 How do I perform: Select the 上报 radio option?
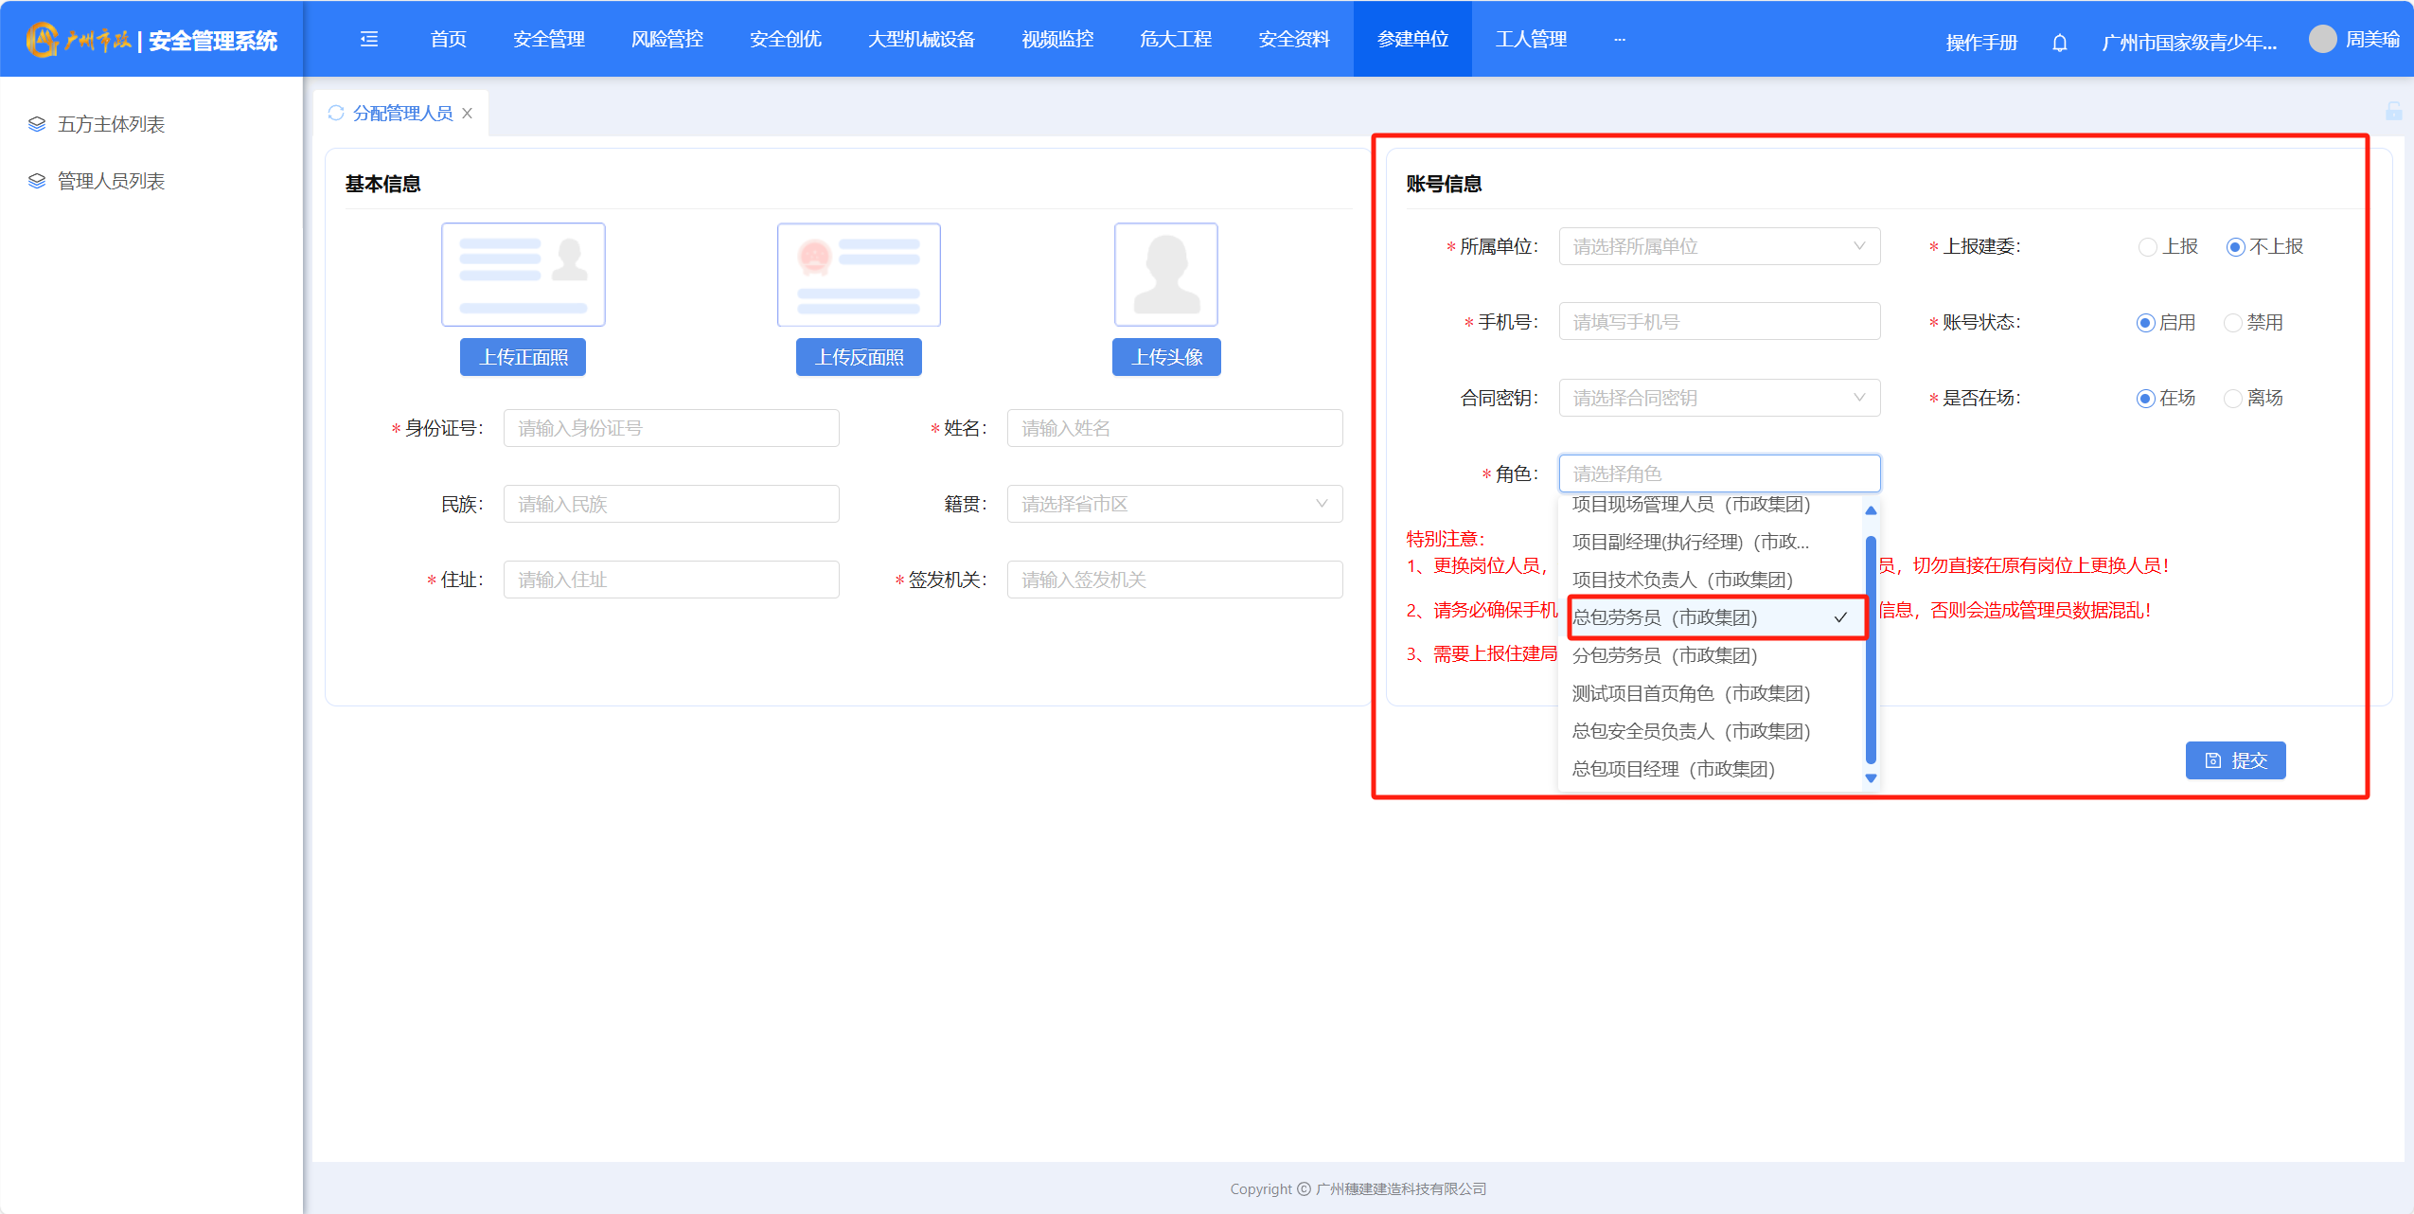click(x=2148, y=247)
